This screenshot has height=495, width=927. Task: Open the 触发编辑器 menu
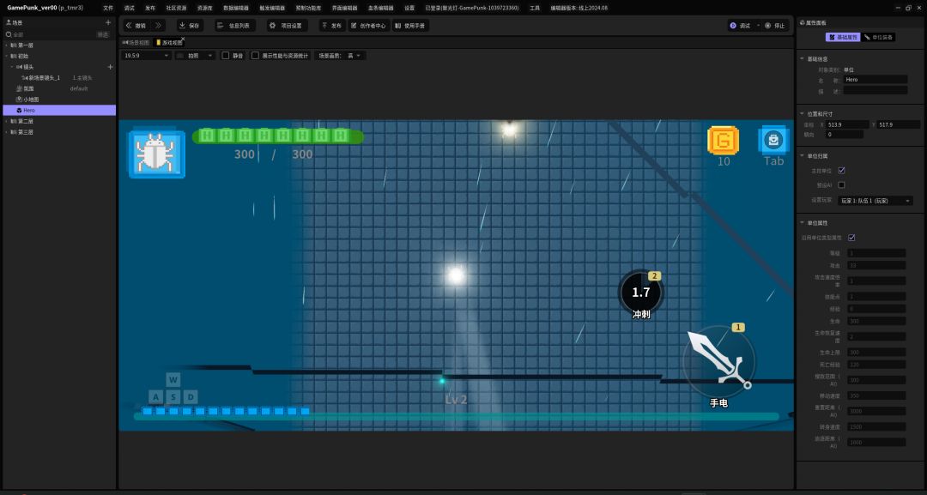tap(272, 9)
